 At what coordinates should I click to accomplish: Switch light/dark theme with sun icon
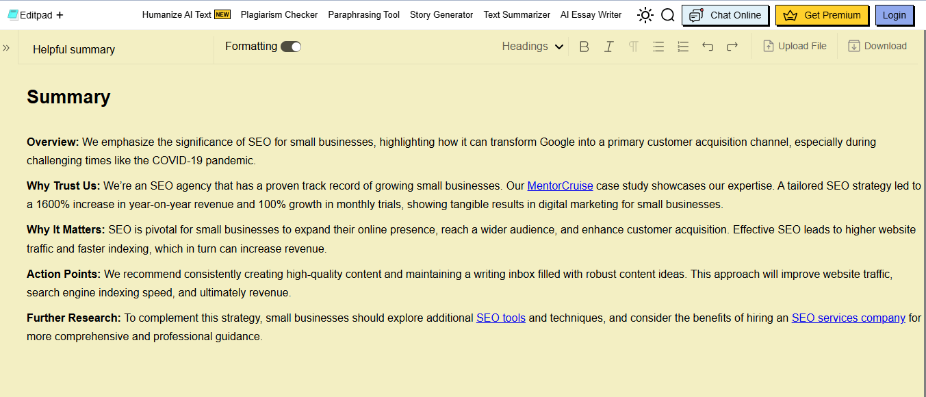click(x=645, y=15)
